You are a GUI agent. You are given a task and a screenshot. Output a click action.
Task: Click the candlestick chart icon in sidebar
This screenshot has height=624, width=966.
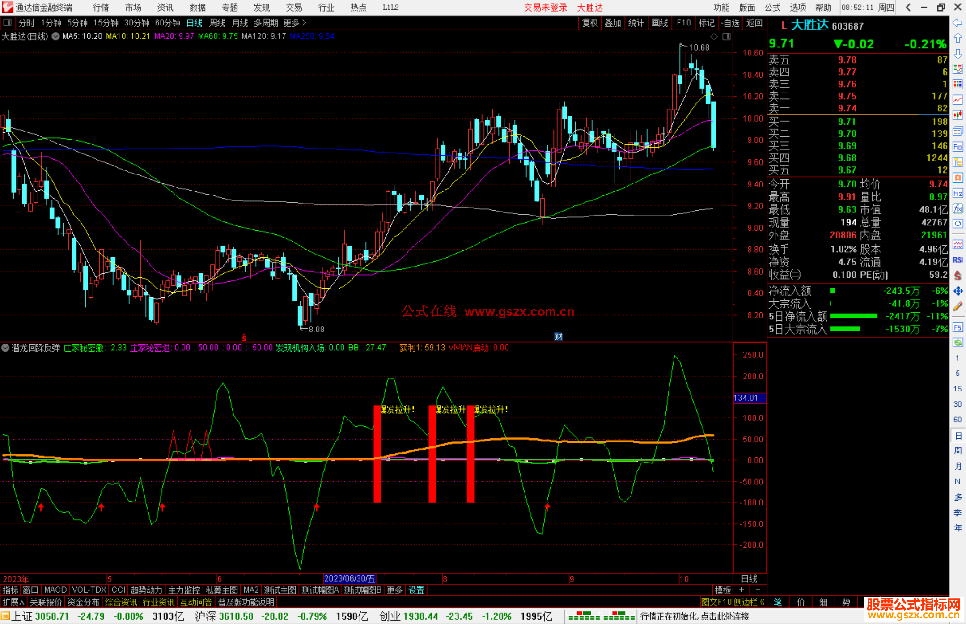(x=958, y=115)
